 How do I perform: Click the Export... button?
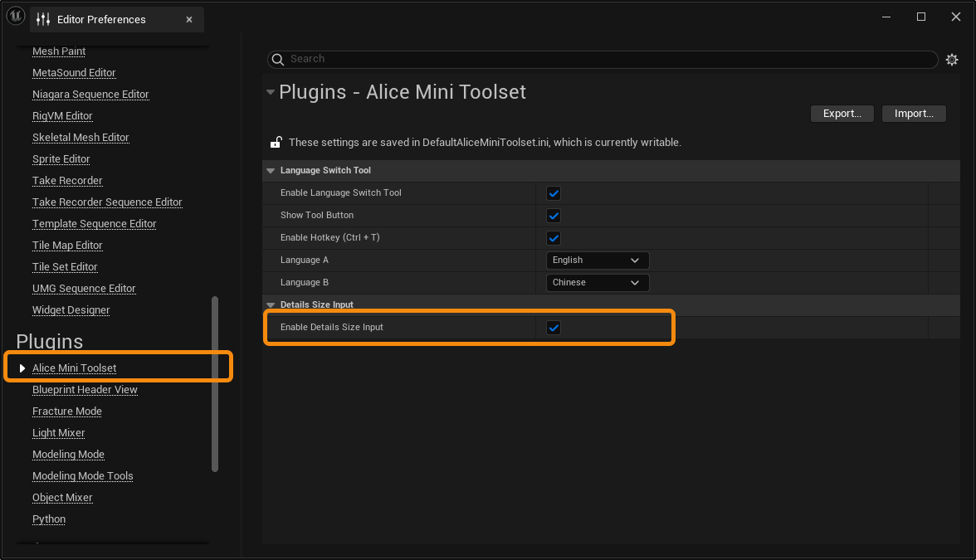pyautogui.click(x=842, y=114)
